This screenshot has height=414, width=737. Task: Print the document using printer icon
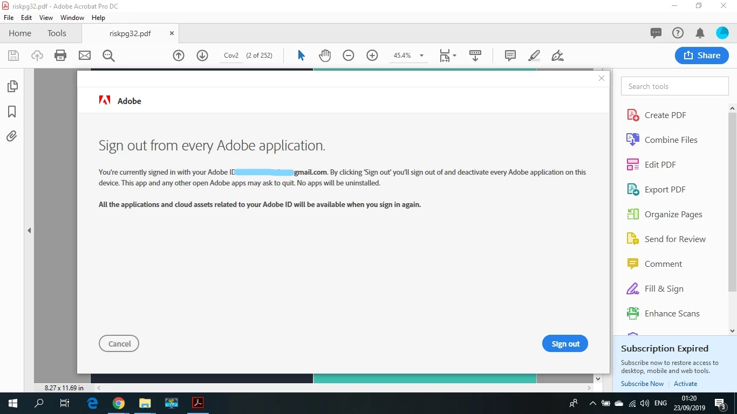(60, 56)
